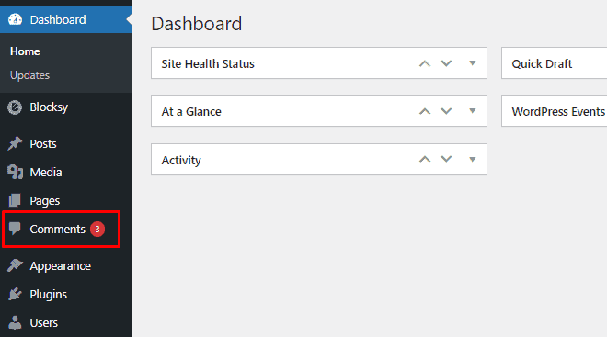Open the Quick Draft panel header
Screen dimensions: 607x337
(554, 63)
